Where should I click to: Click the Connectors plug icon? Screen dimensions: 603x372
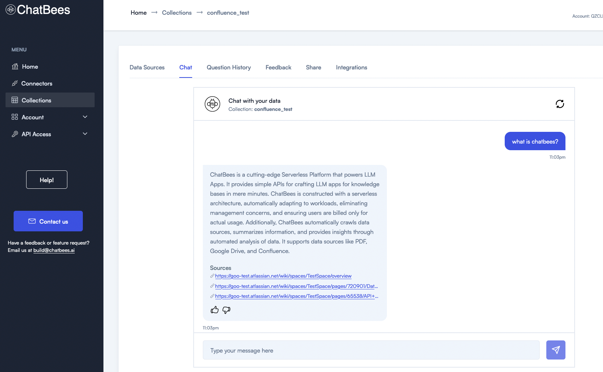15,83
